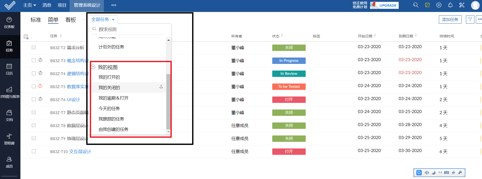Screen dimensions: 482x179
Task: Click the timer icon on B83Z-T4 row
Action: 40,73
